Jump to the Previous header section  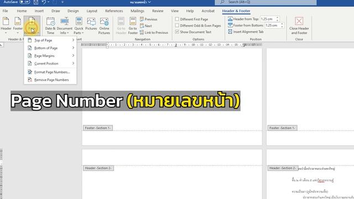point(149,19)
